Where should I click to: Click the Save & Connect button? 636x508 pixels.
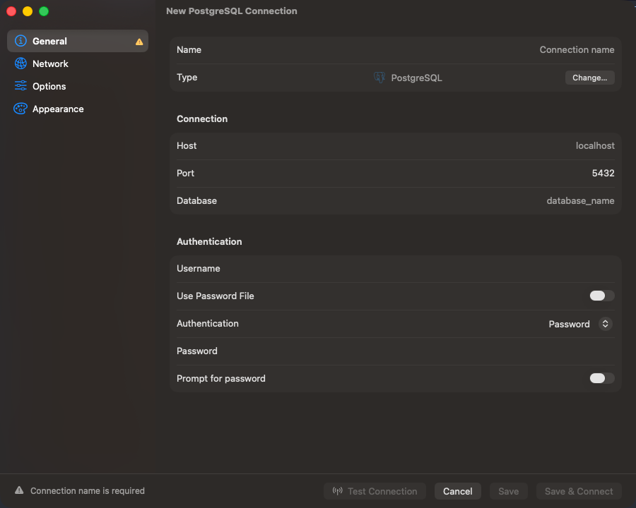pyautogui.click(x=579, y=491)
